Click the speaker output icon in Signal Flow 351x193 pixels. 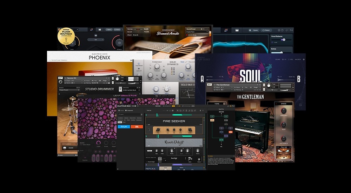[x=221, y=146]
